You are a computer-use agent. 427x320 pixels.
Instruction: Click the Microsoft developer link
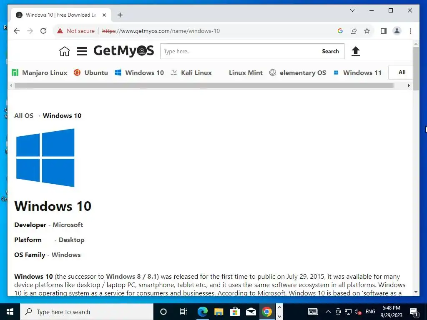pyautogui.click(x=68, y=225)
